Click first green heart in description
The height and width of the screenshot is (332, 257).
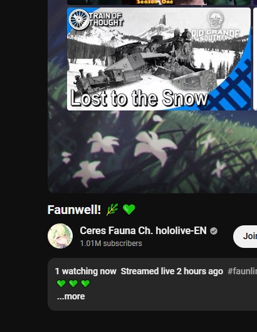pos(61,283)
